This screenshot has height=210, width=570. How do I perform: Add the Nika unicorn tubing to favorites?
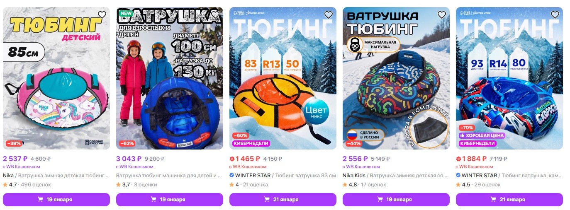coord(102,15)
